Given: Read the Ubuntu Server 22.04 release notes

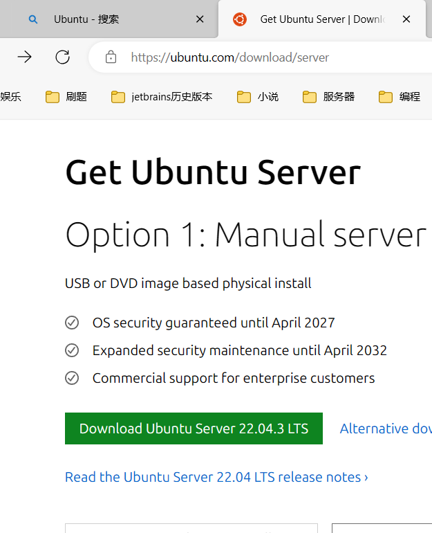Looking at the screenshot, I should coord(216,477).
